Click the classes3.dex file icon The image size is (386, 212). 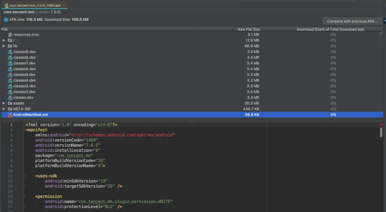tap(10, 86)
